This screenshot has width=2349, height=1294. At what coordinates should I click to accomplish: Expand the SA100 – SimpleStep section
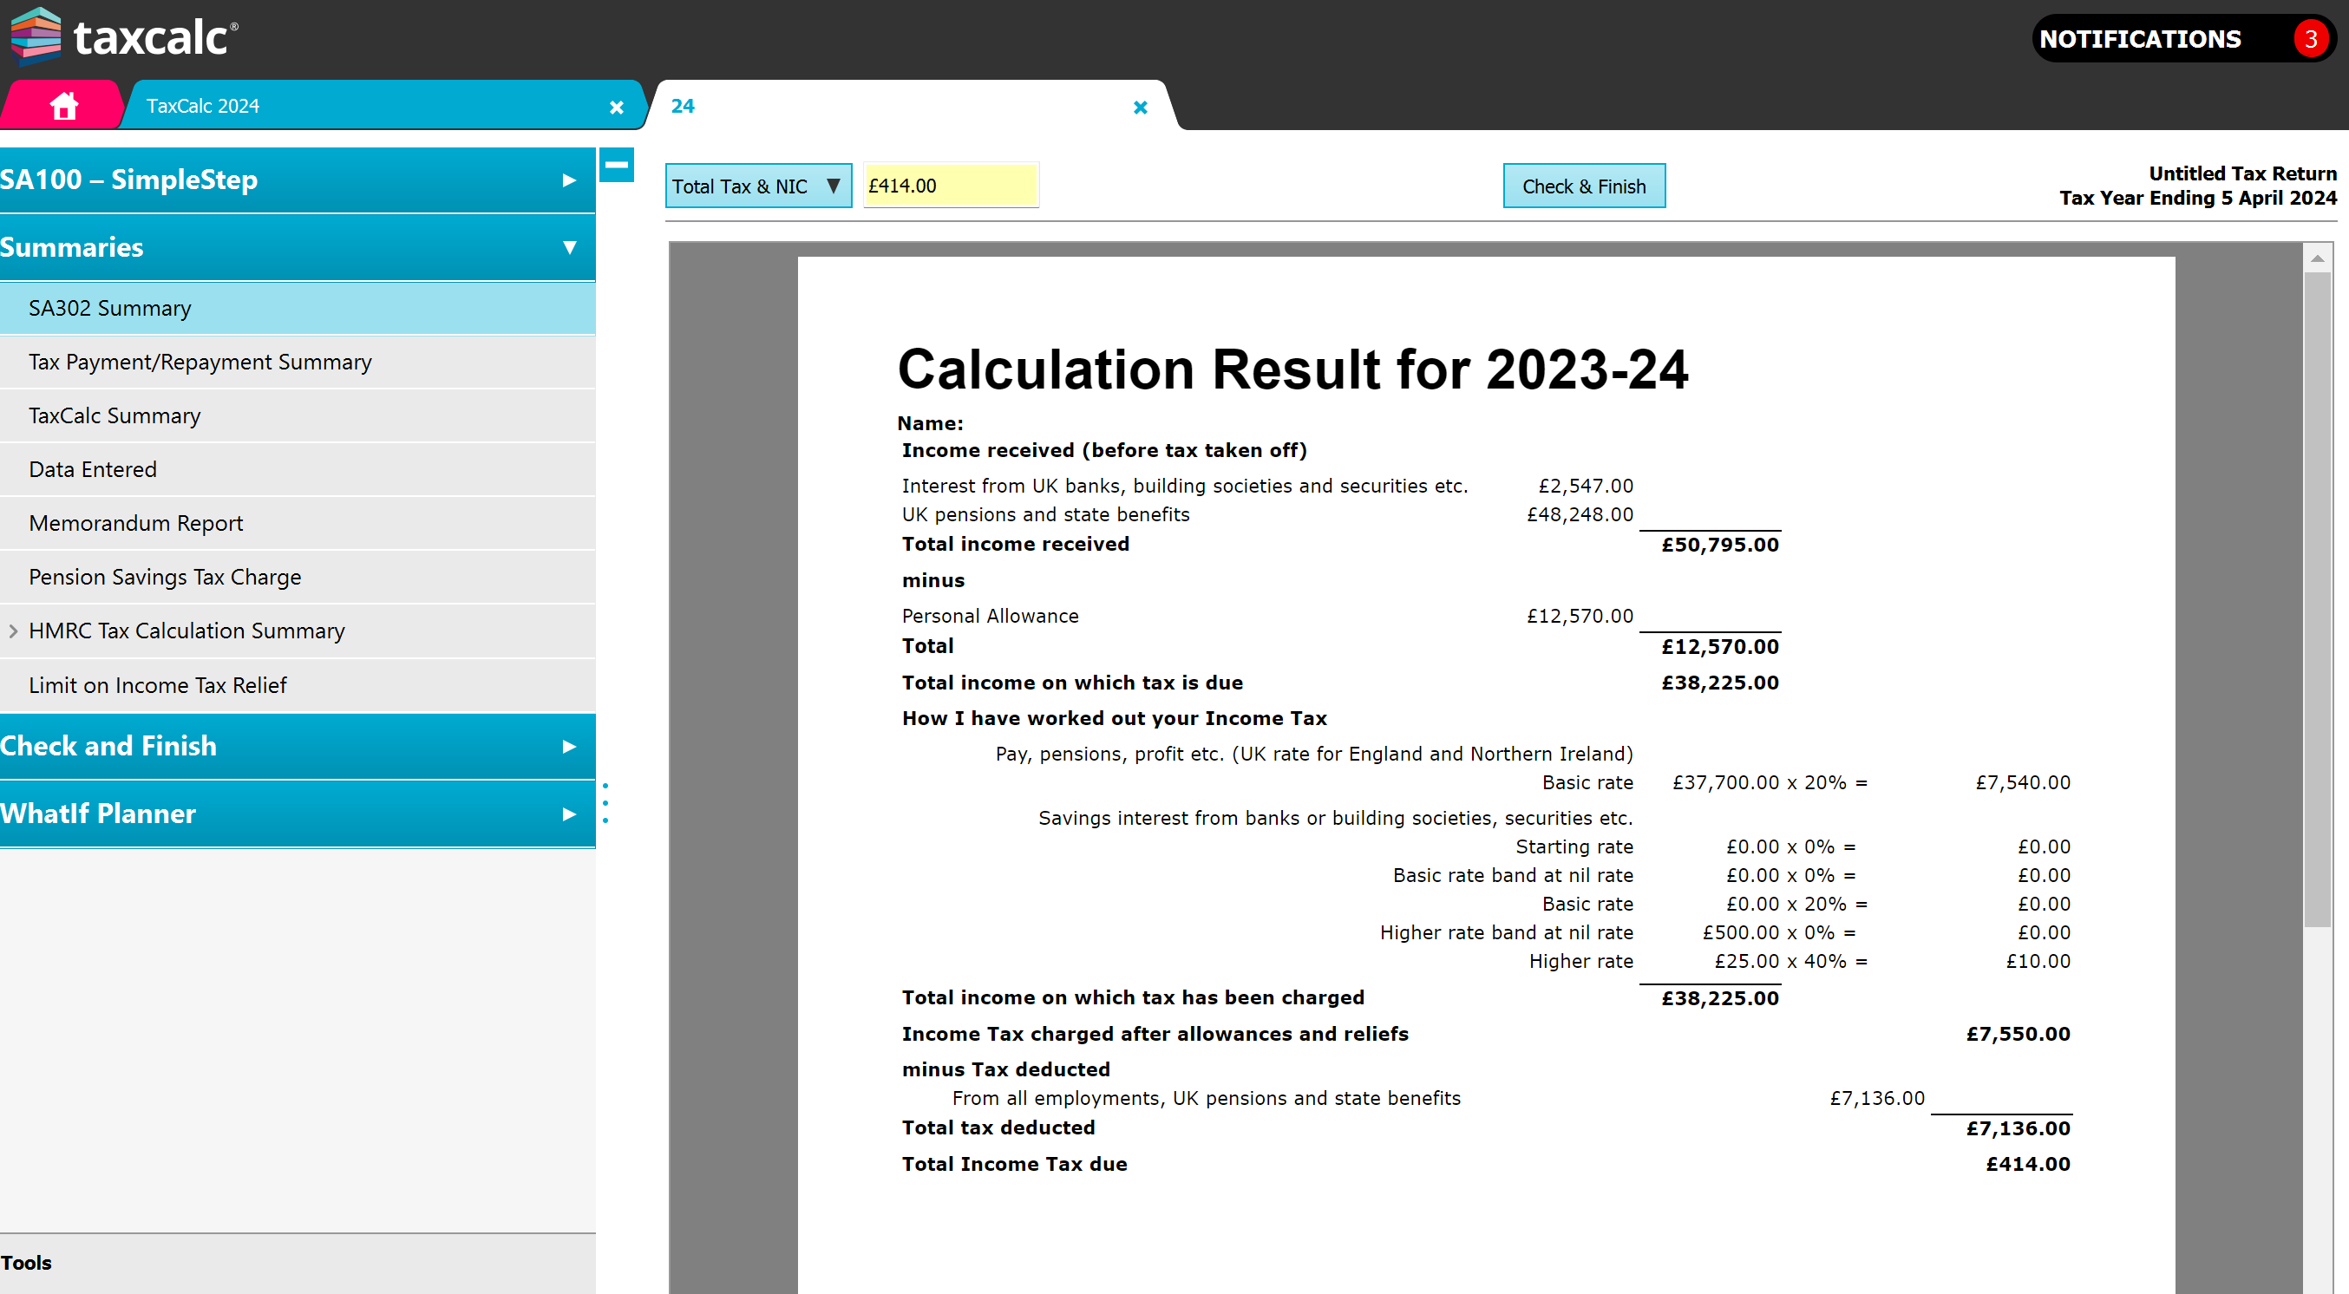click(569, 180)
